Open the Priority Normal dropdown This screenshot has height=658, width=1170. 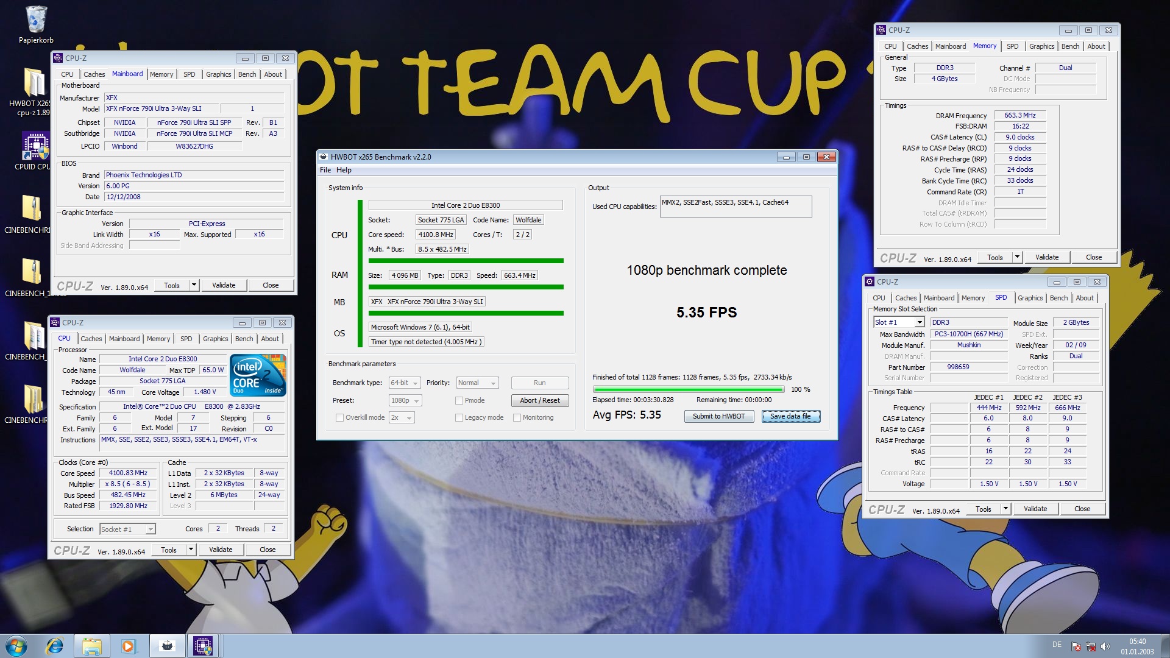click(x=477, y=383)
